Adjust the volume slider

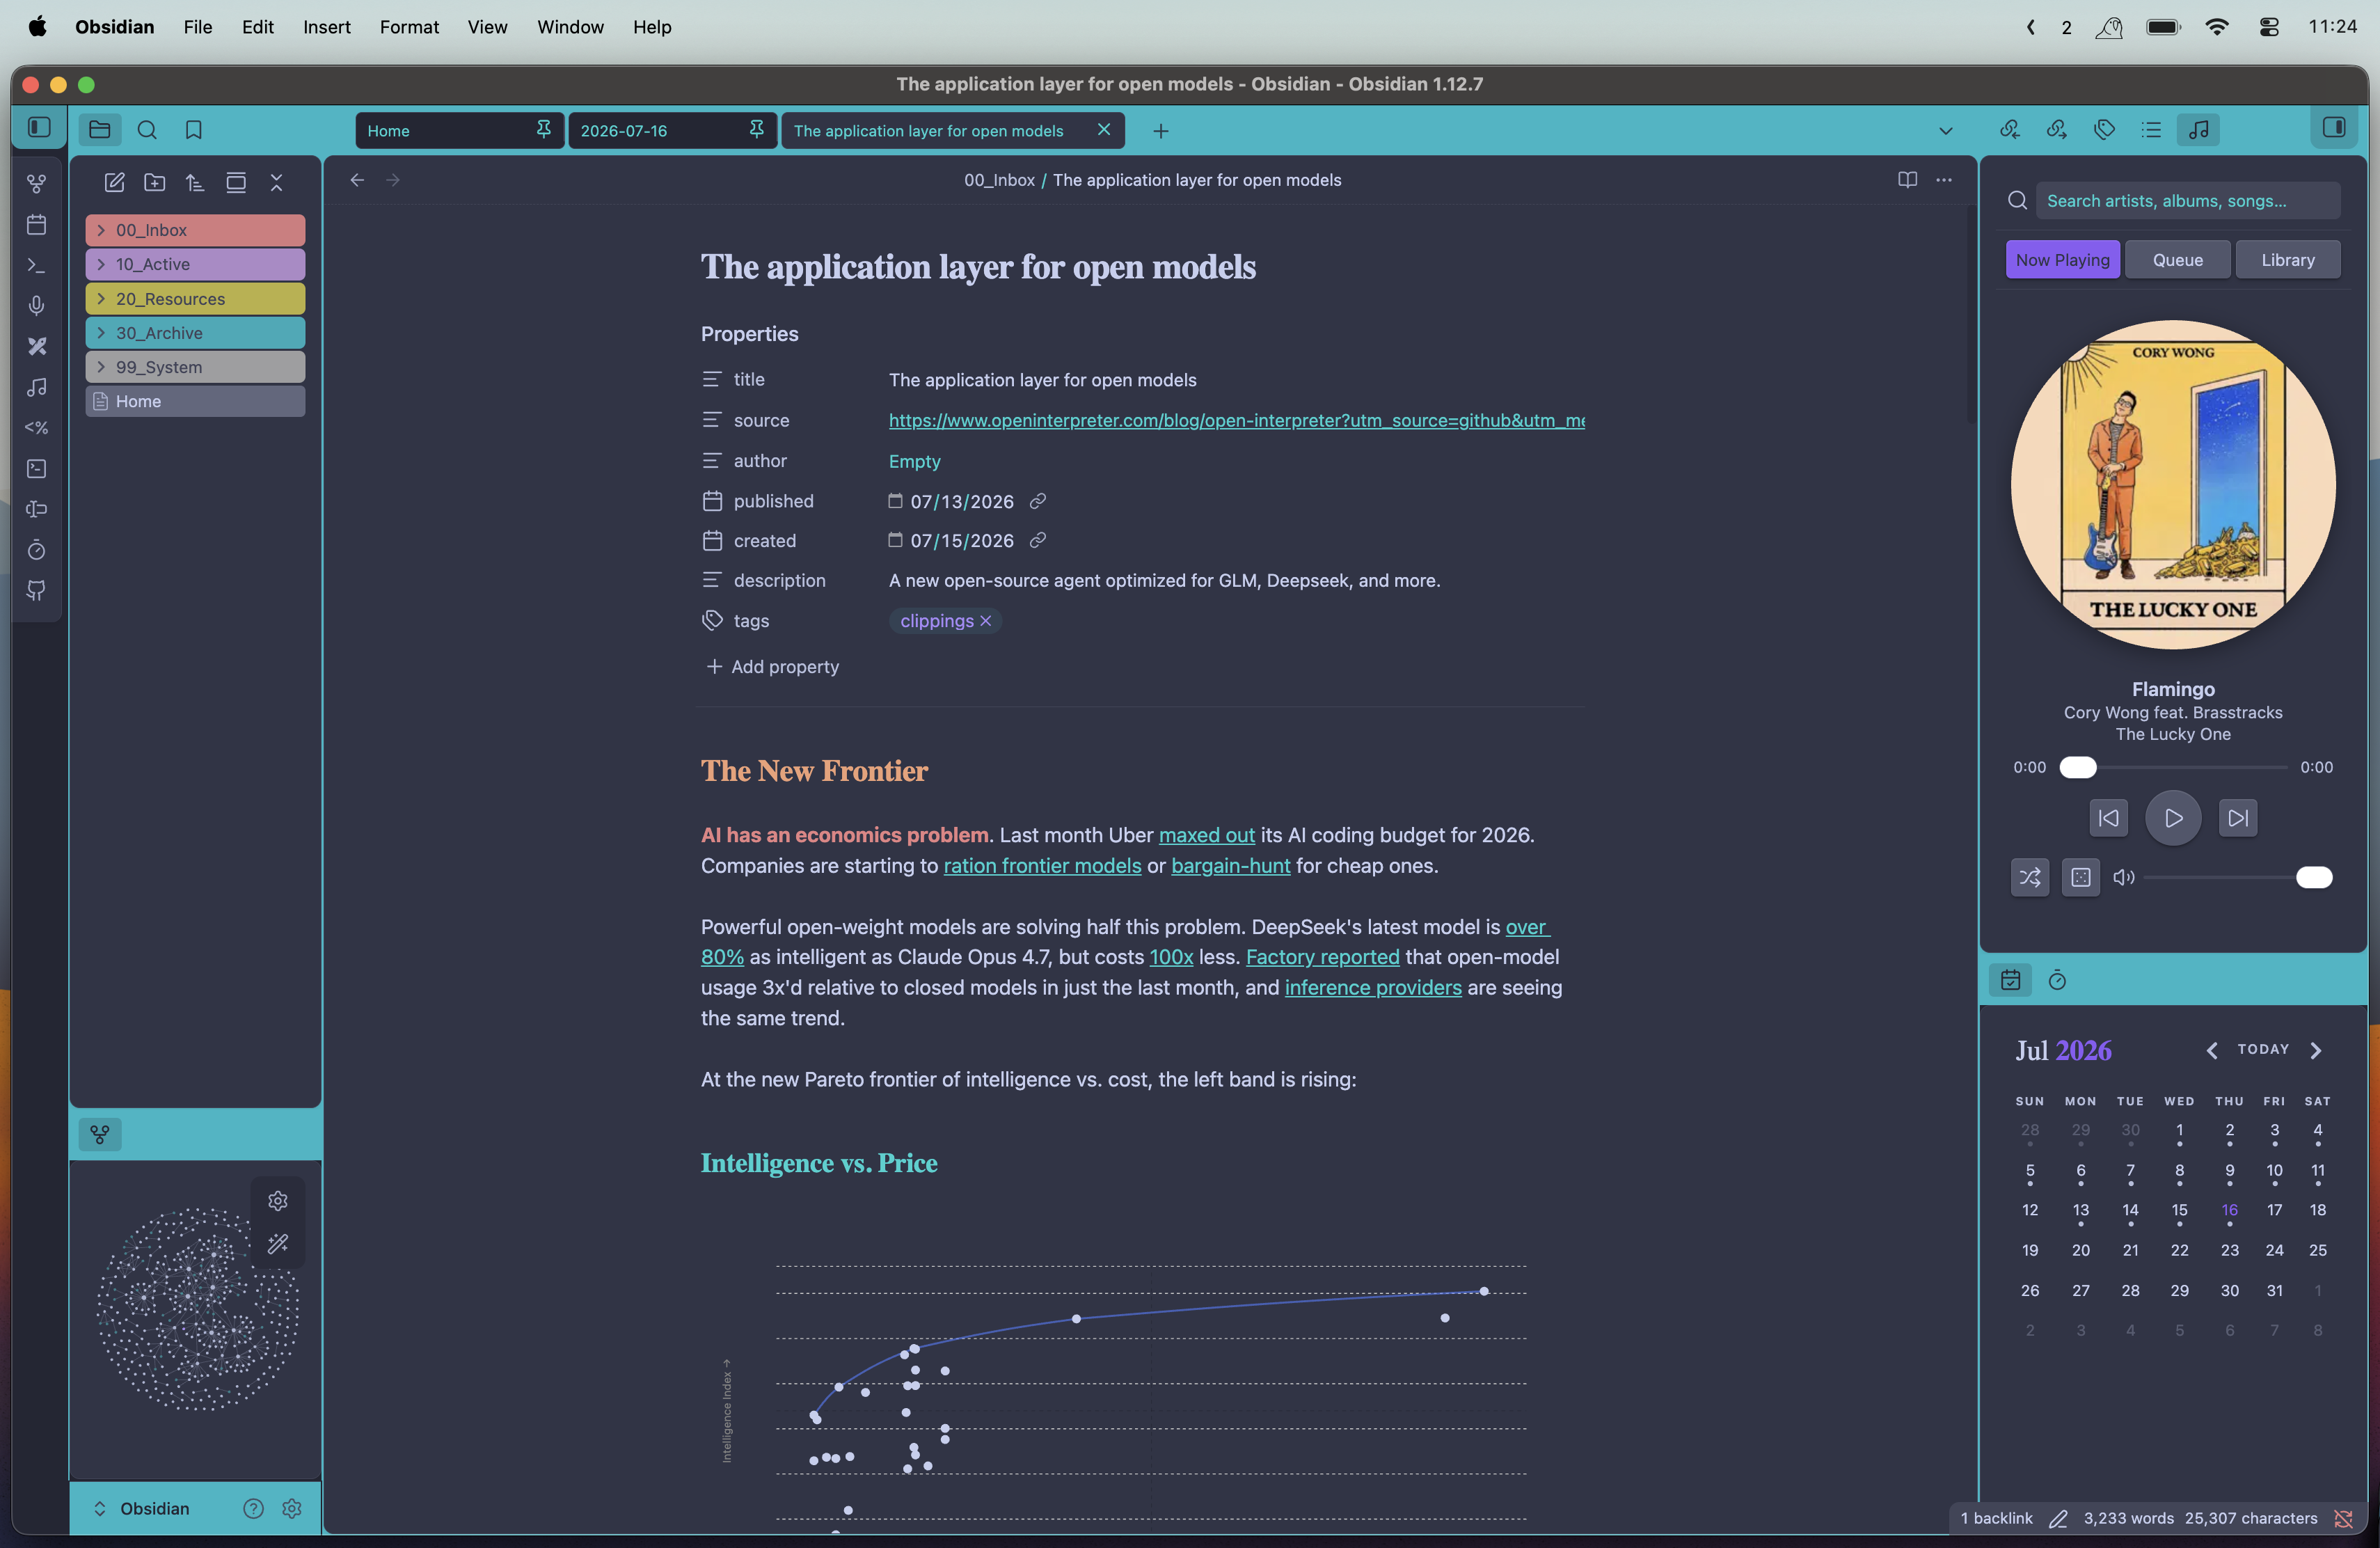2238,877
